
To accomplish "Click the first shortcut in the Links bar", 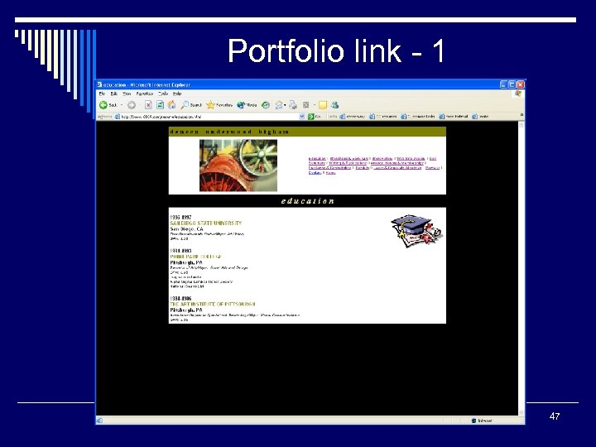I will pos(352,117).
